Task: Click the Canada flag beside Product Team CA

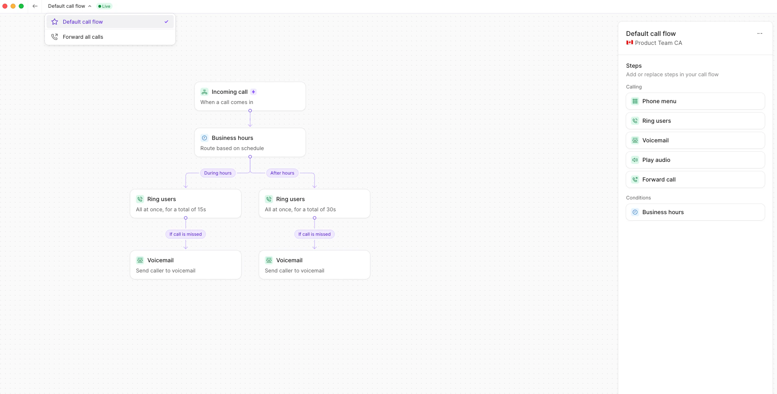Action: [x=630, y=43]
